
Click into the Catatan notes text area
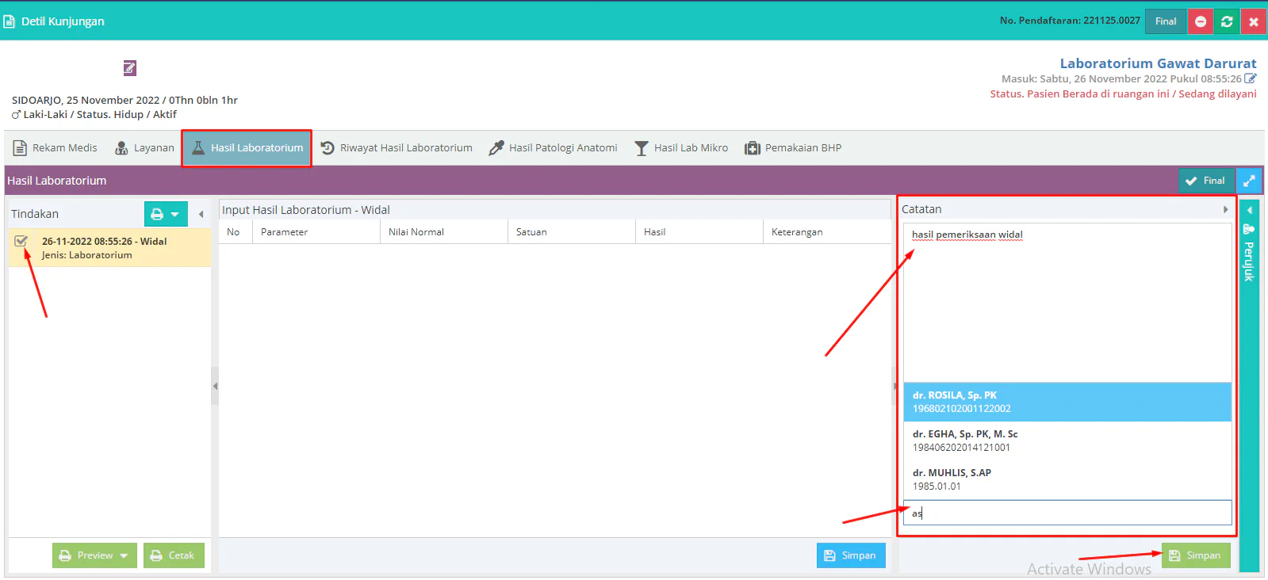pos(1067,303)
